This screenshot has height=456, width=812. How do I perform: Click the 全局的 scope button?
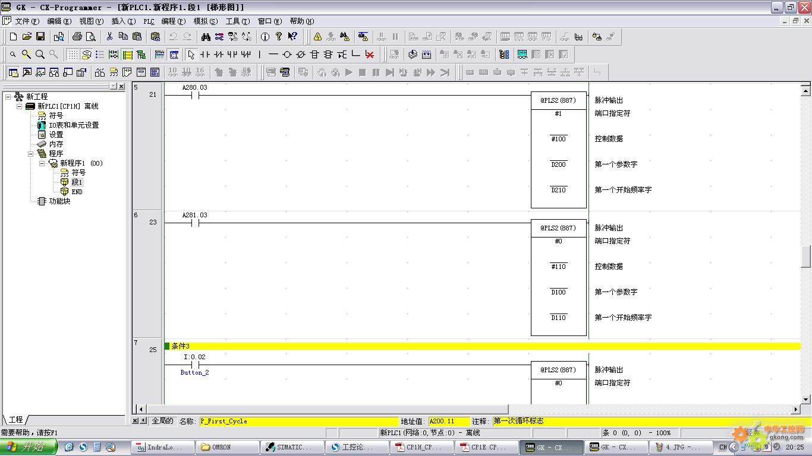click(163, 421)
